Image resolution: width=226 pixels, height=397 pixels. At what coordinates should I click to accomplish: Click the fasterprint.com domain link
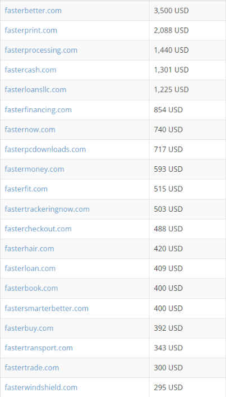coord(31,30)
